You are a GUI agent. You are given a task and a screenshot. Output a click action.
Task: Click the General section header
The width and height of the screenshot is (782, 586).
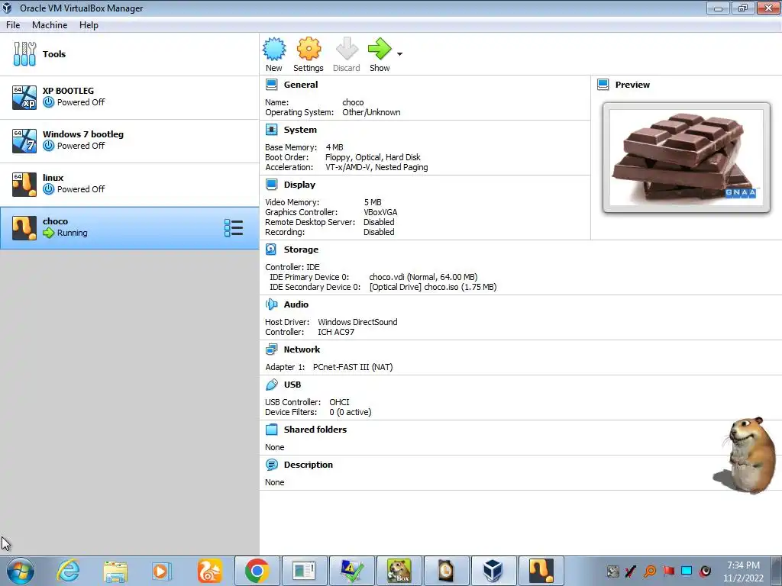pos(301,85)
